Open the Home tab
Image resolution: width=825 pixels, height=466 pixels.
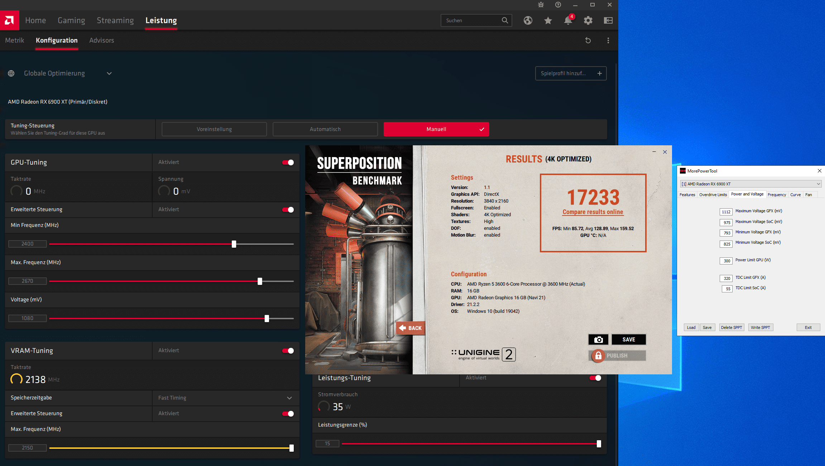point(35,20)
